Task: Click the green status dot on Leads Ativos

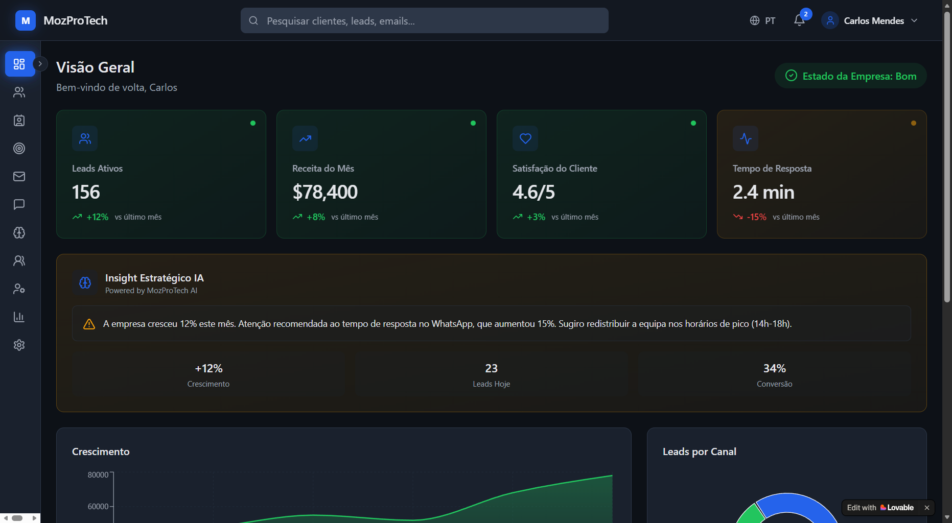Action: coord(253,123)
